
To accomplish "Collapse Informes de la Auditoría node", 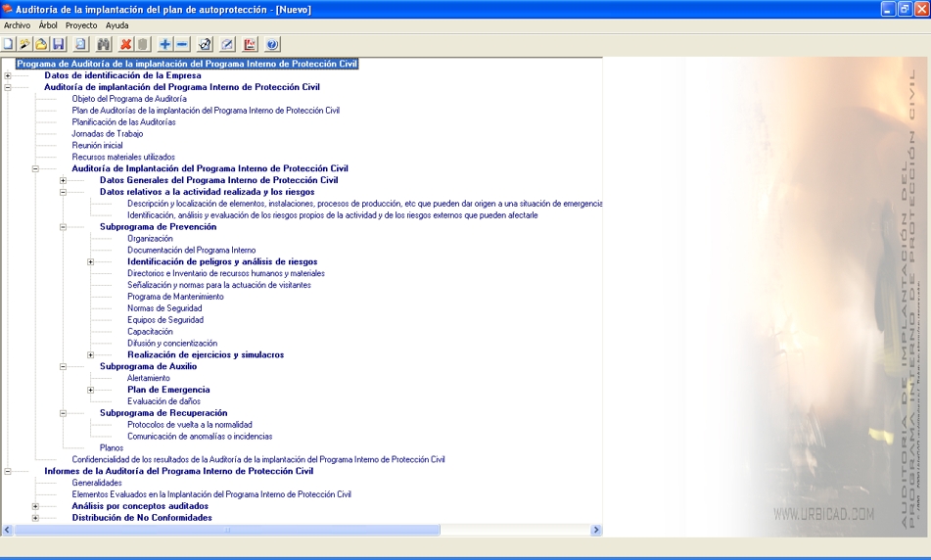I will point(8,472).
